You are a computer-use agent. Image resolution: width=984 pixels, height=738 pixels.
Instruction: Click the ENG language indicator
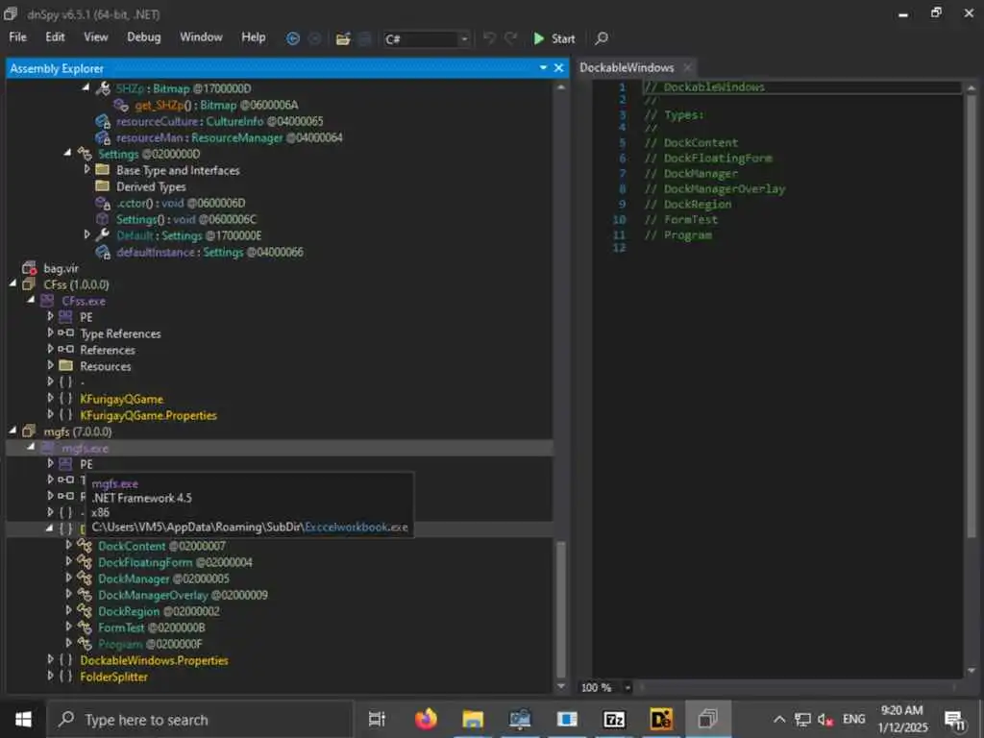tap(853, 719)
